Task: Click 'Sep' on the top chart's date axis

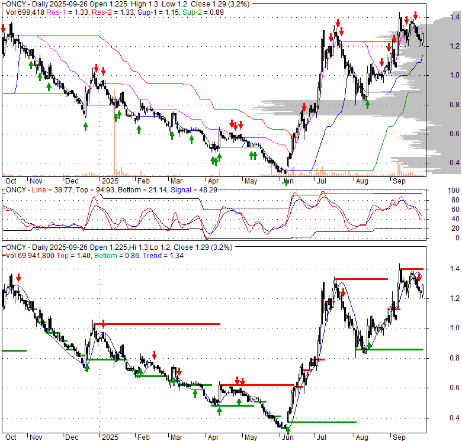Action: coord(399,181)
